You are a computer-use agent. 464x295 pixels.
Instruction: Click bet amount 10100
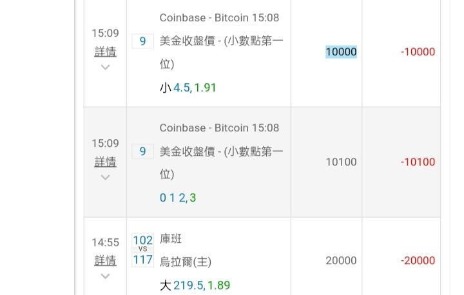pyautogui.click(x=341, y=162)
